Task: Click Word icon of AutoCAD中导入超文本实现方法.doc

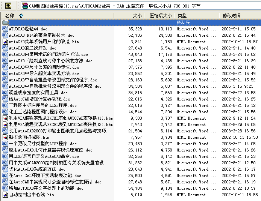Action: click(x=5, y=73)
